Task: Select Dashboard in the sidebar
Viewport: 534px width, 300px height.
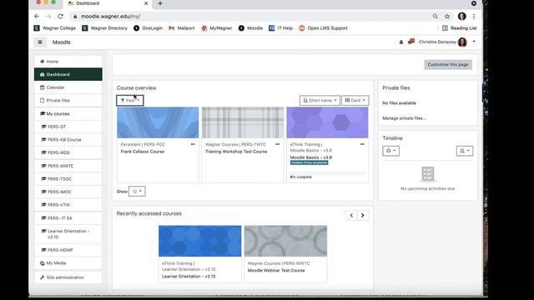Action: pyautogui.click(x=68, y=74)
